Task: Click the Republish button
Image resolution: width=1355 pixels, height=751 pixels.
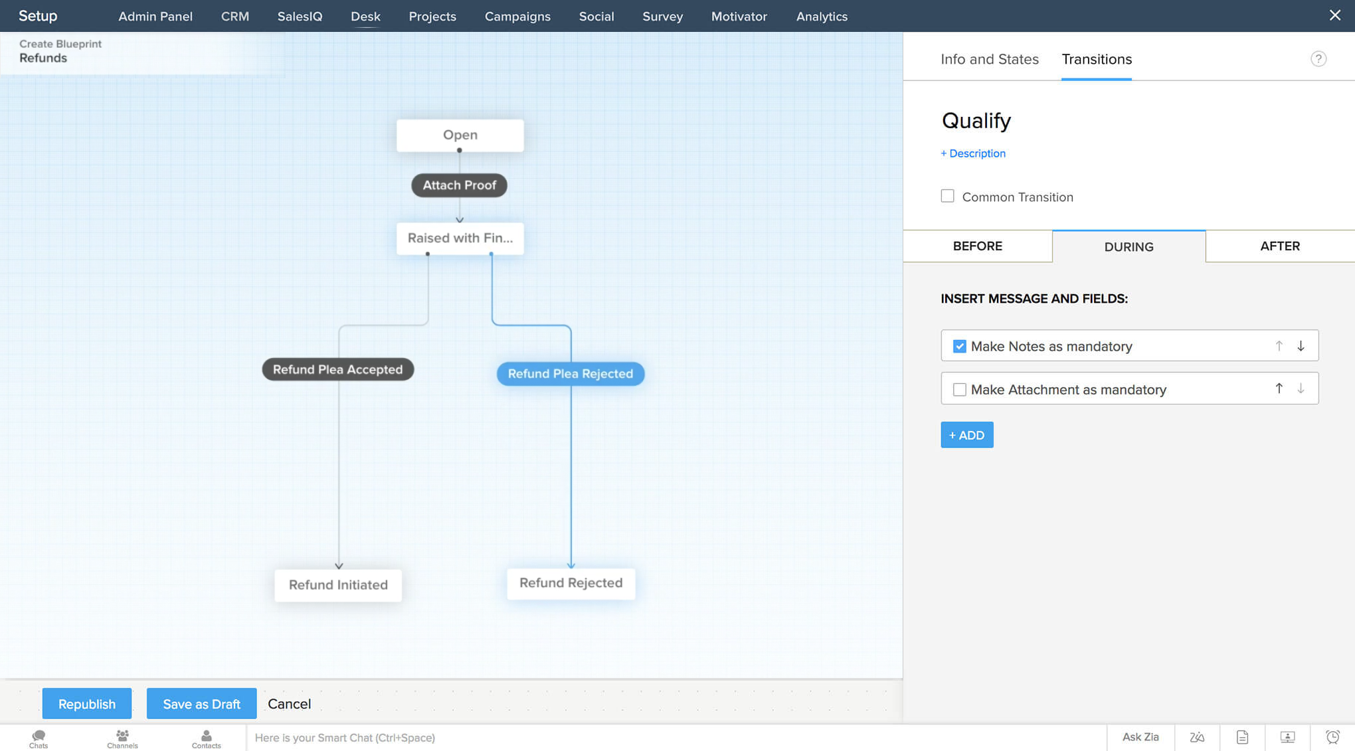Action: click(x=87, y=704)
